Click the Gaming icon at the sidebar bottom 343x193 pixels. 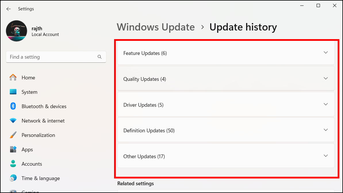(x=13, y=191)
